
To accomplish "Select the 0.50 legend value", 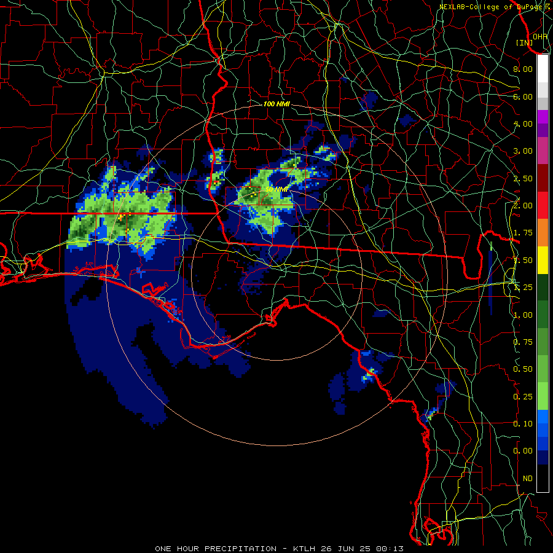I will [x=523, y=369].
